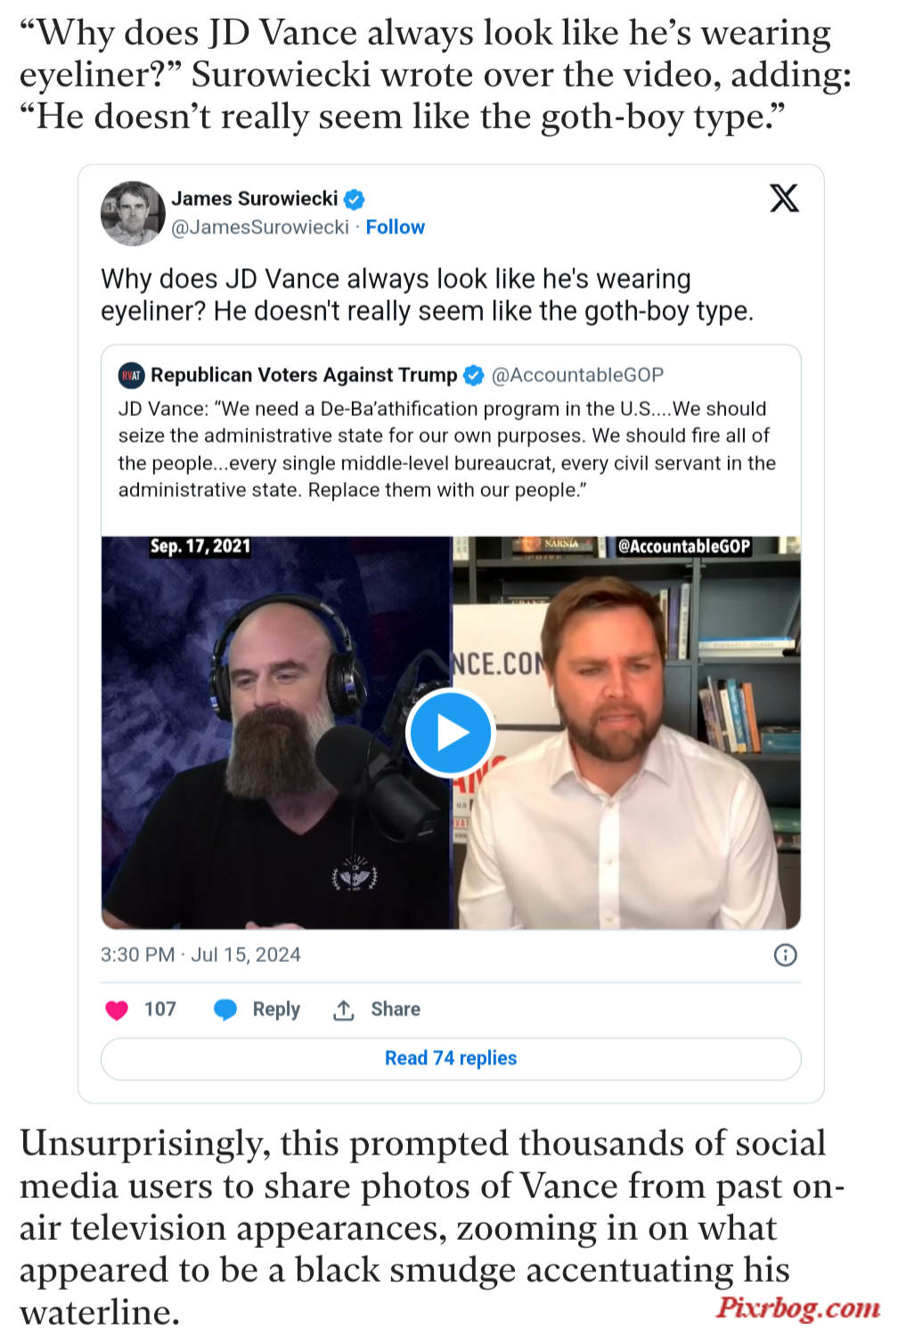Click the reply speech bubble icon
This screenshot has width=898, height=1337.
point(225,1010)
